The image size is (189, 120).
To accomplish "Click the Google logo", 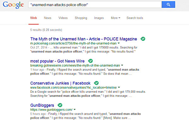I will click(13, 5).
